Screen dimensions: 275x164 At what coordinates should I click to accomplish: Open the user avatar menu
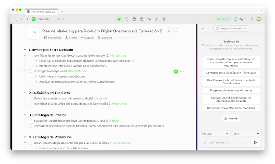(259, 19)
